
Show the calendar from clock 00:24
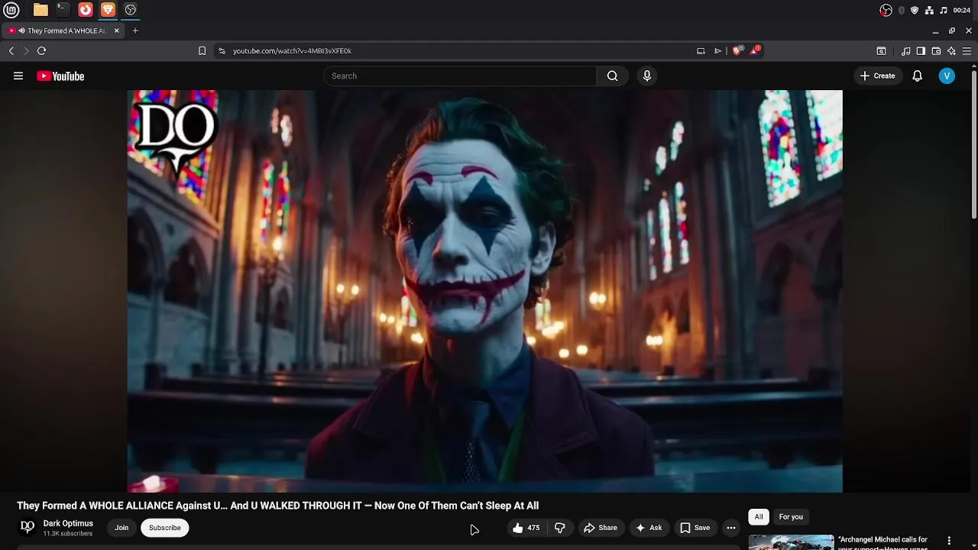pyautogui.click(x=962, y=10)
